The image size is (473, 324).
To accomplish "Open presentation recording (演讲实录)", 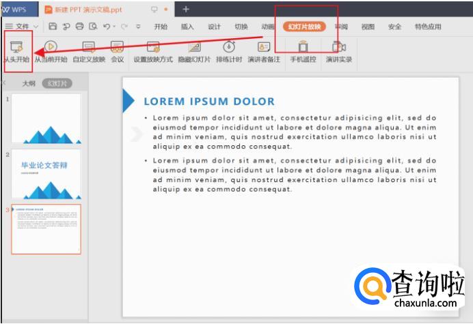I will coord(339,52).
